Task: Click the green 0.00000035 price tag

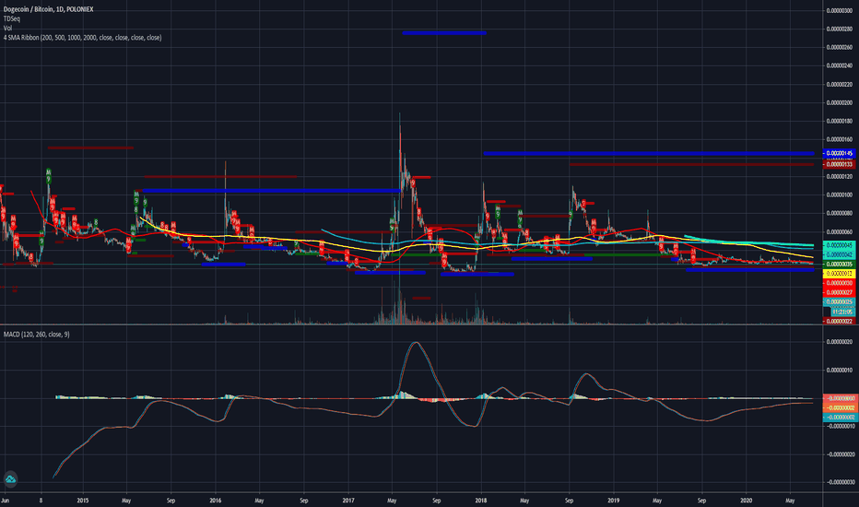Action: coord(839,264)
